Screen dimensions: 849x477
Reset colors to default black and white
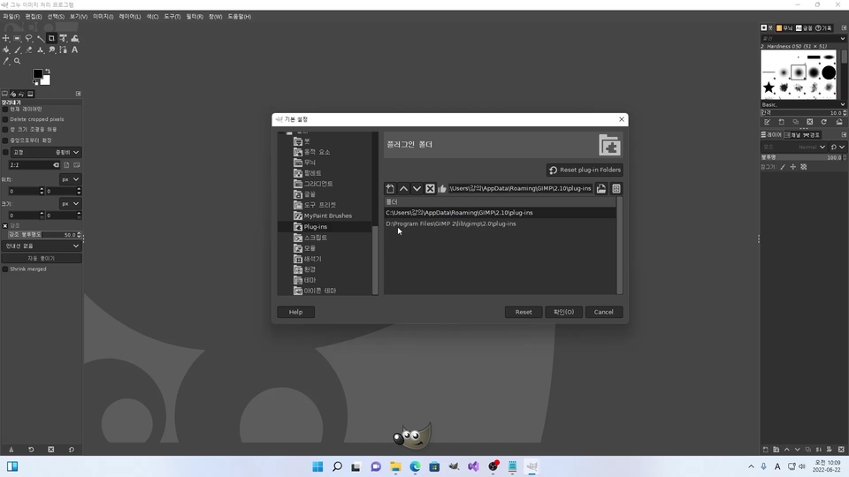tap(35, 83)
